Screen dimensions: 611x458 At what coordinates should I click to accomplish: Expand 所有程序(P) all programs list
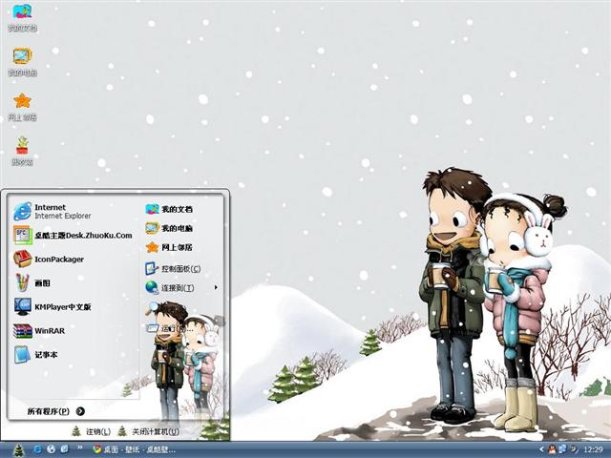click(x=55, y=411)
